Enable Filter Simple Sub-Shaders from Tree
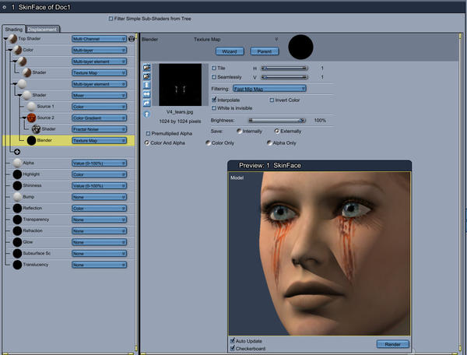Screen dimensions: 467x355 tap(111, 19)
